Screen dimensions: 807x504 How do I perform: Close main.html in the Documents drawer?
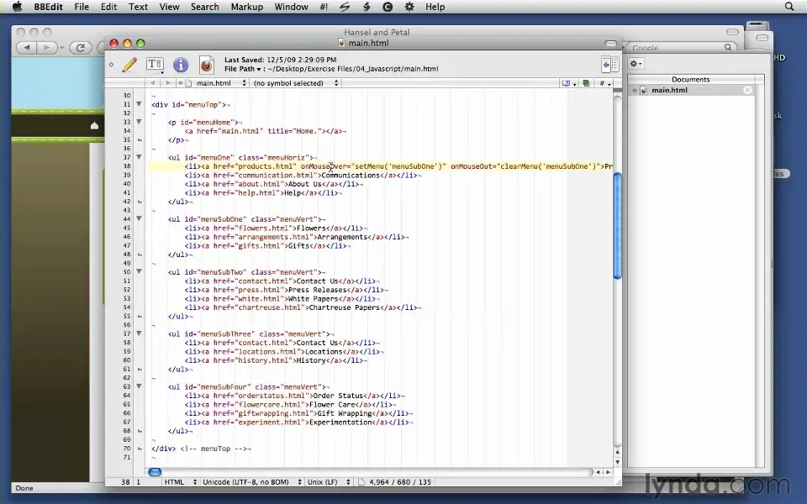(x=748, y=90)
